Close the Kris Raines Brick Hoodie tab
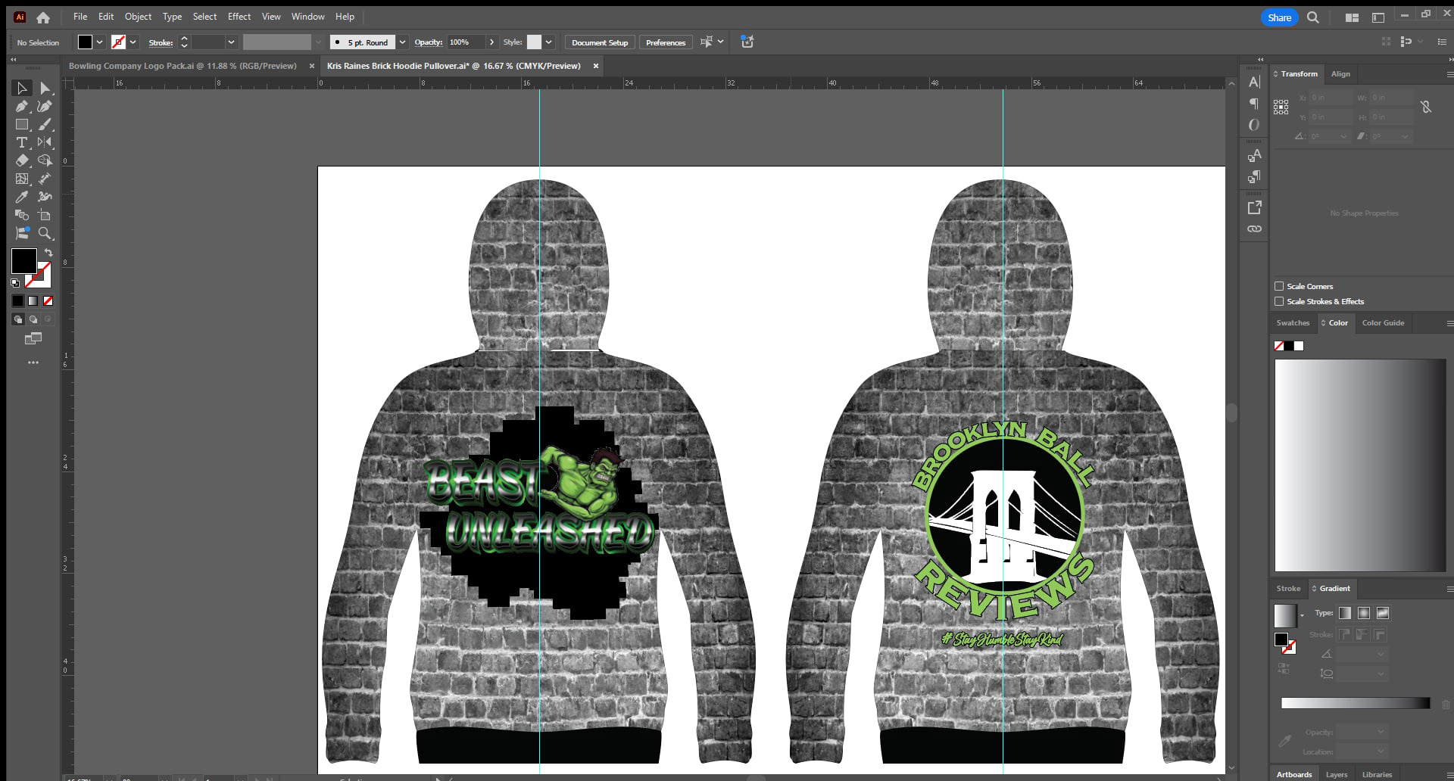Viewport: 1454px width, 781px height. 596,66
